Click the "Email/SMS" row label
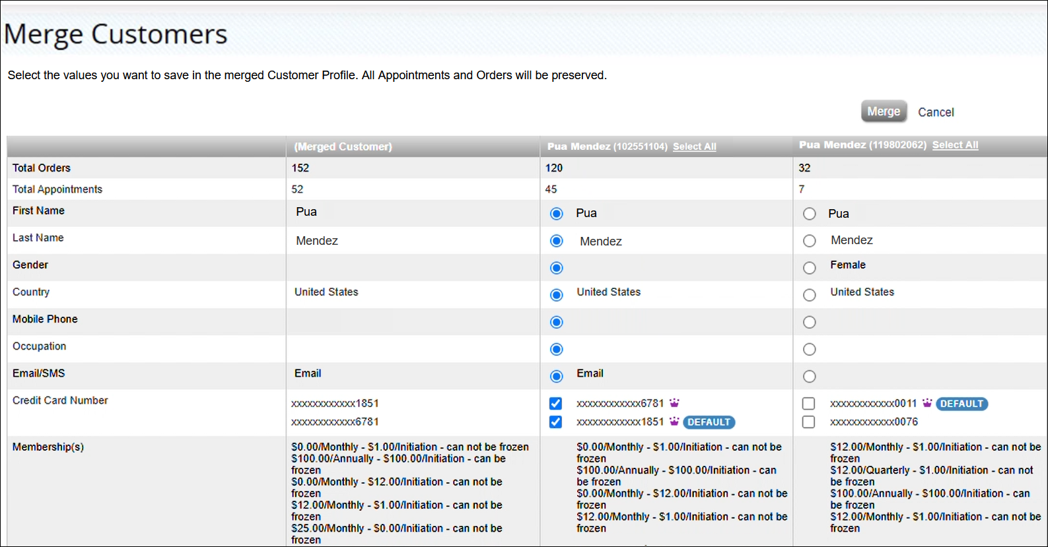 coord(39,373)
